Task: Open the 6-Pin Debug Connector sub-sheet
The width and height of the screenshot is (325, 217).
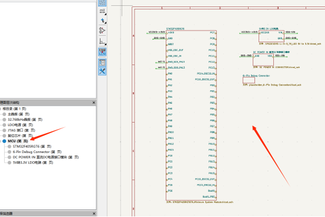Action: [37, 152]
